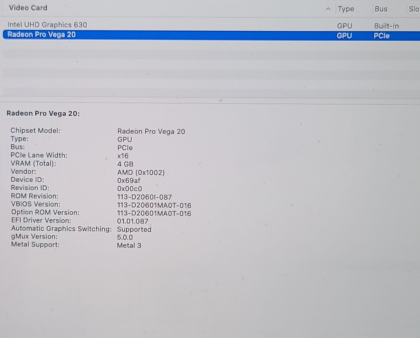
Task: Click the EFI Driver Version value 01.01.087
Action: click(x=133, y=221)
